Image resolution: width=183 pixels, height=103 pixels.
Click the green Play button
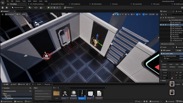point(49,8)
